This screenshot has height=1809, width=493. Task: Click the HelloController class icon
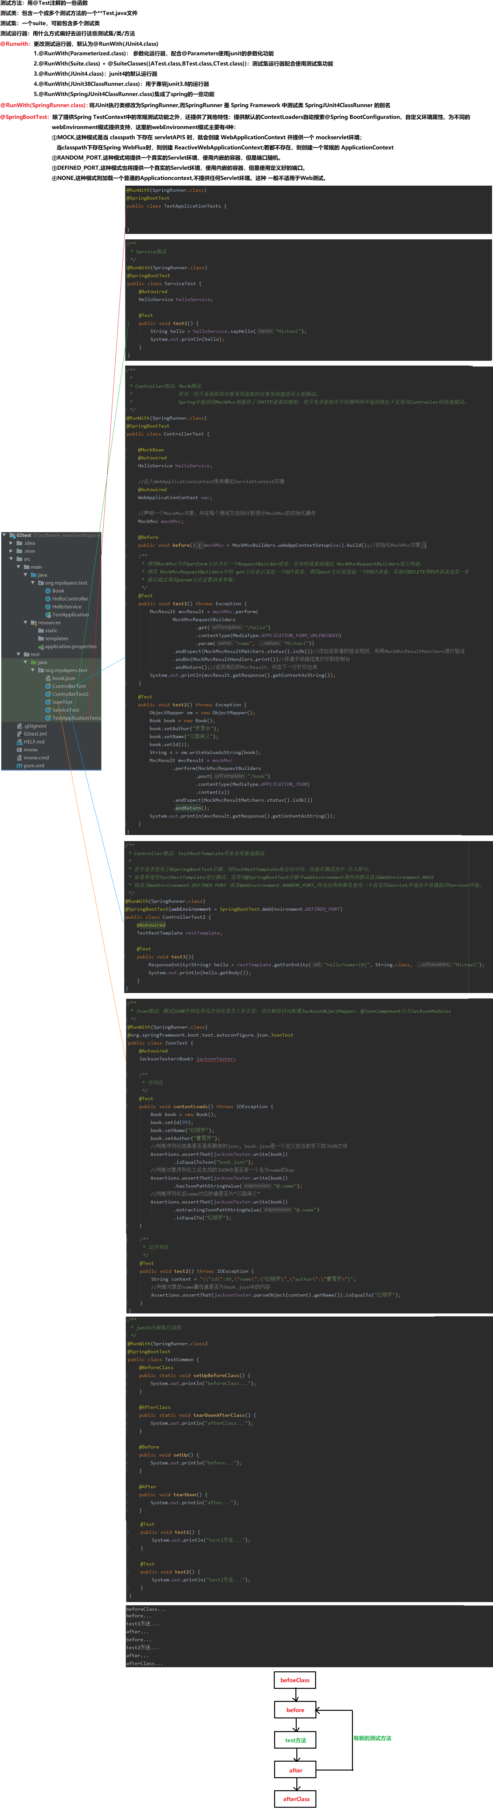[48, 599]
